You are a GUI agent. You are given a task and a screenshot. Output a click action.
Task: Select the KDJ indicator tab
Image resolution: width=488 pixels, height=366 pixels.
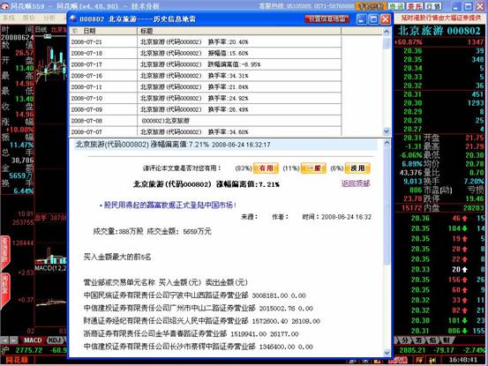[55, 340]
